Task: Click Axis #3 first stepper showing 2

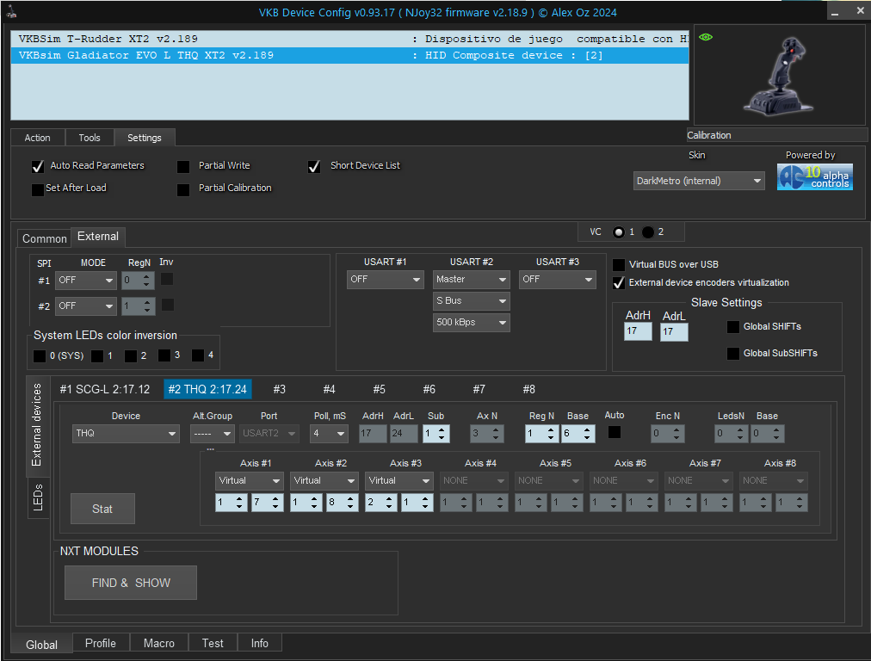Action: (x=381, y=503)
